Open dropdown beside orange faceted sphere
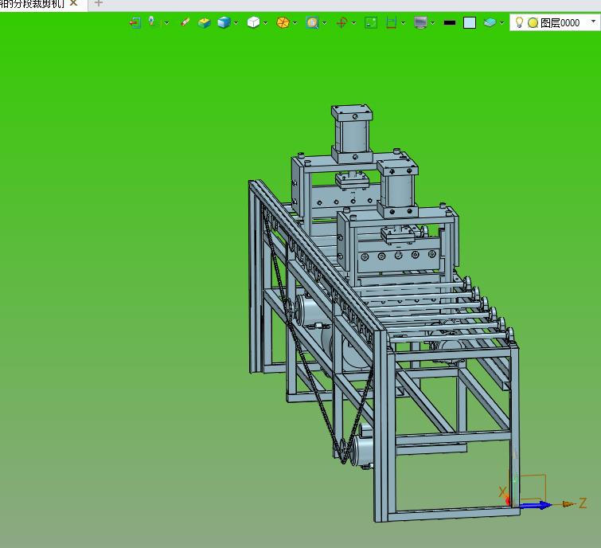This screenshot has height=548, width=601. point(295,23)
